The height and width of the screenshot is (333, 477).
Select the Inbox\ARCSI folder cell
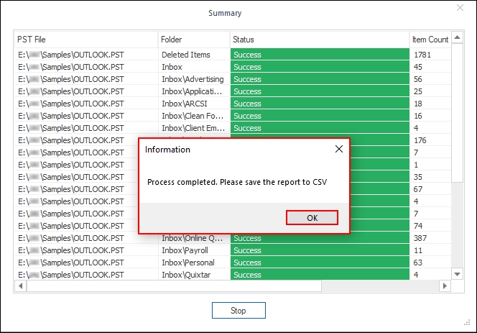point(194,104)
